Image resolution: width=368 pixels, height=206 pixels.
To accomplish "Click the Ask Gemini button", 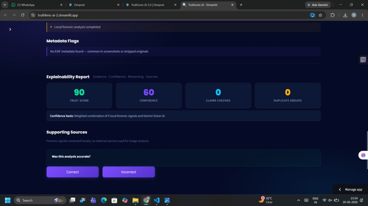I will tap(318, 5).
